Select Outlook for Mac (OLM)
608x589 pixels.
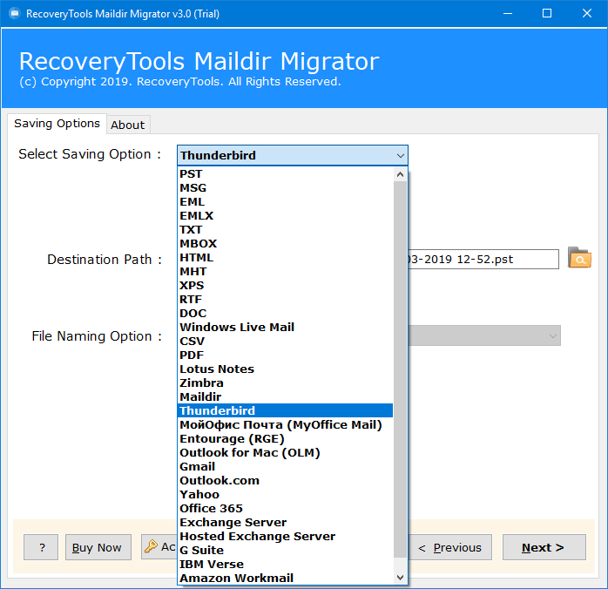click(285, 452)
